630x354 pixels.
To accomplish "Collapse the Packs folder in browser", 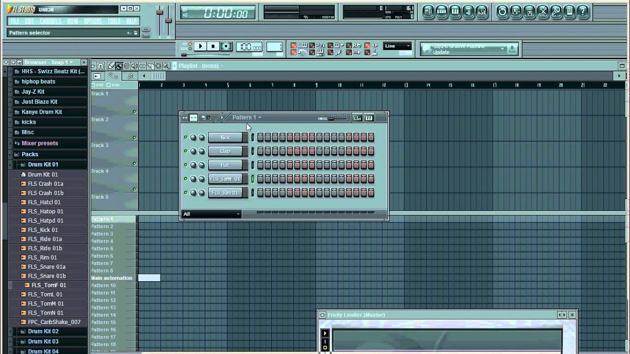I will coord(30,154).
